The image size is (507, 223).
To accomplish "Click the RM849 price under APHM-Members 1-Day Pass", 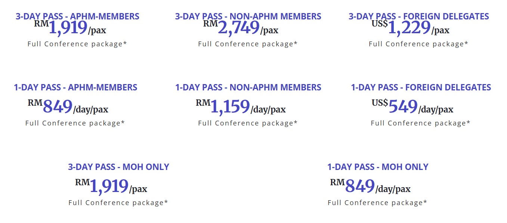I will click(x=68, y=108).
